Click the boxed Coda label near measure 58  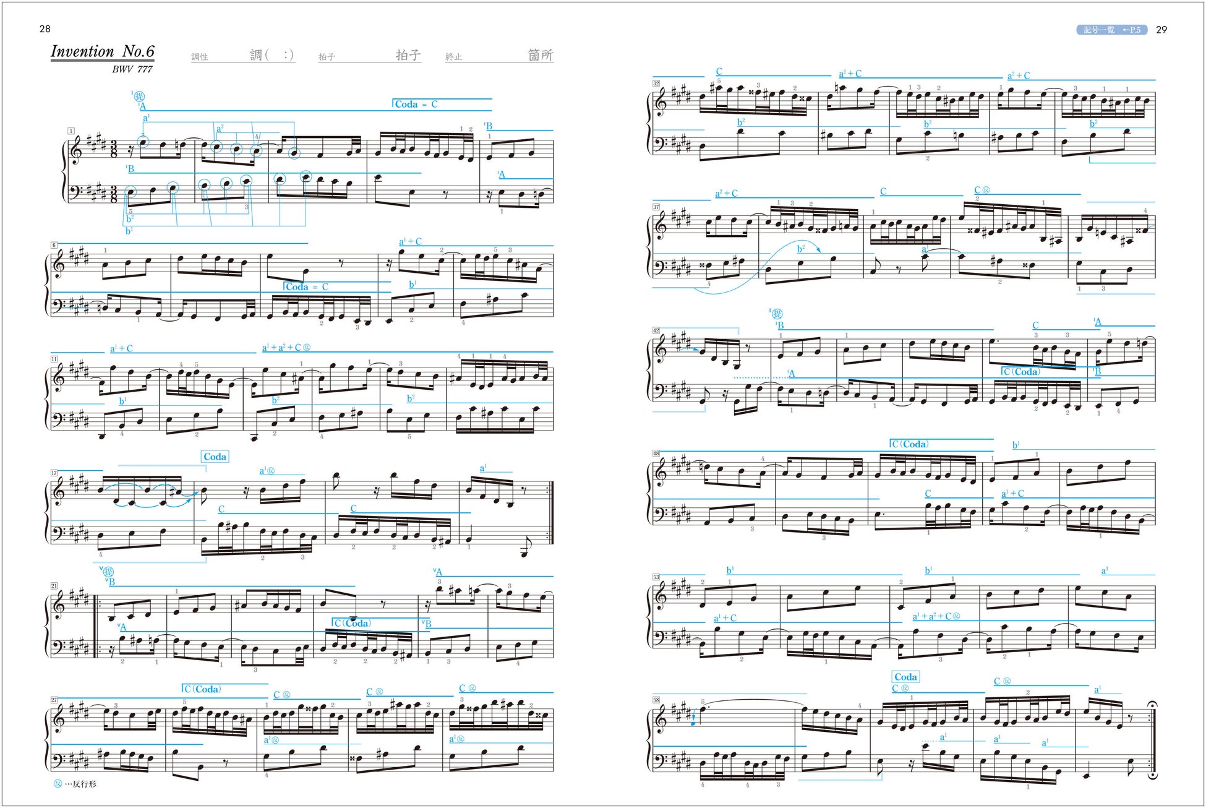tap(905, 677)
